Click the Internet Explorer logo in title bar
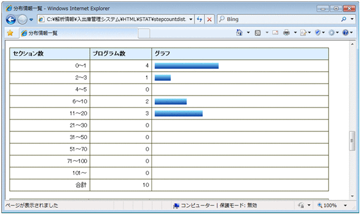This screenshot has width=361, height=215. pos(9,8)
